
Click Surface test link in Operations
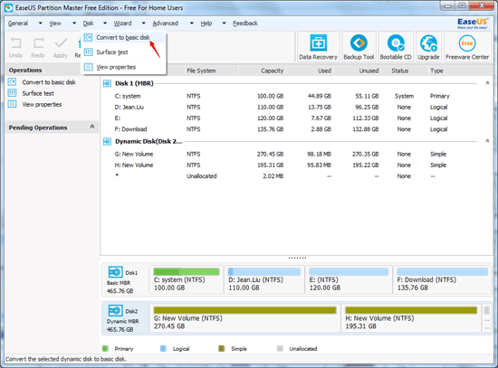click(x=38, y=93)
